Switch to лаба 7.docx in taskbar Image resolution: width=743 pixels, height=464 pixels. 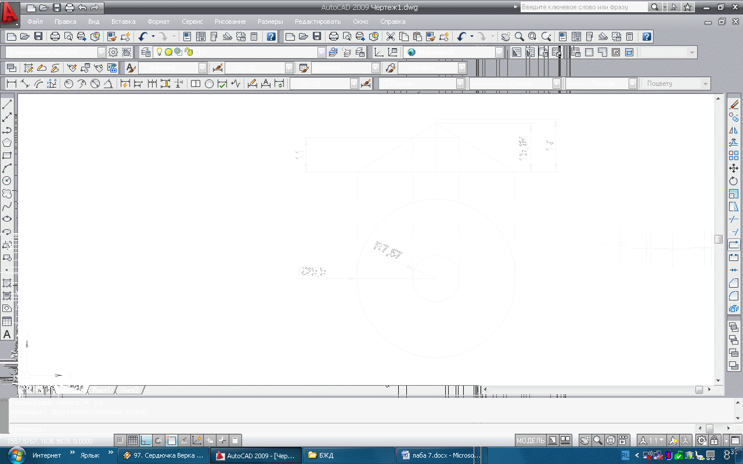(x=441, y=455)
